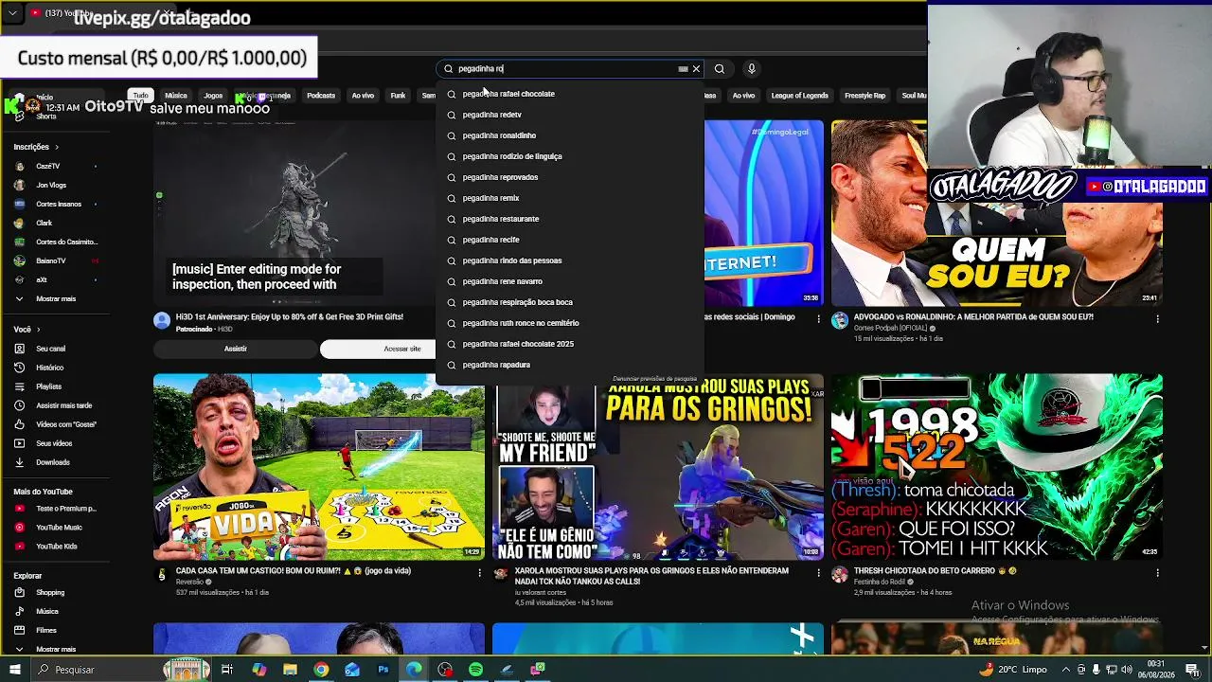This screenshot has width=1212, height=682.
Task: Open 'Assistir mais tarde' clock icon
Action: pos(19,405)
